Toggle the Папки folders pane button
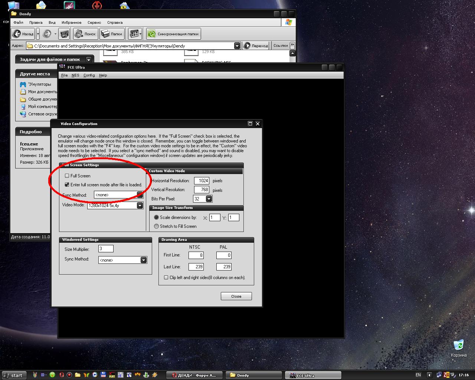The image size is (475, 380). coord(112,34)
